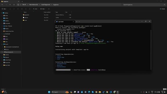Show hidden system tray icons
The height and width of the screenshot is (94, 167).
click(x=141, y=92)
